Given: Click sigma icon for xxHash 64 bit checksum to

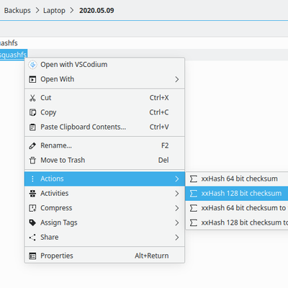Looking at the screenshot, I should (194, 208).
